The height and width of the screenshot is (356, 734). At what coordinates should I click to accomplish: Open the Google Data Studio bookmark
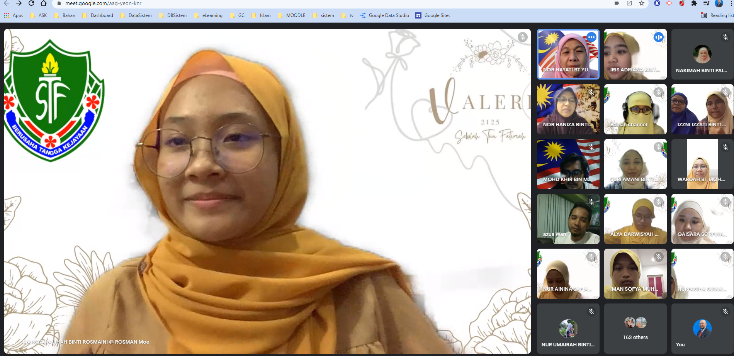[x=384, y=15]
